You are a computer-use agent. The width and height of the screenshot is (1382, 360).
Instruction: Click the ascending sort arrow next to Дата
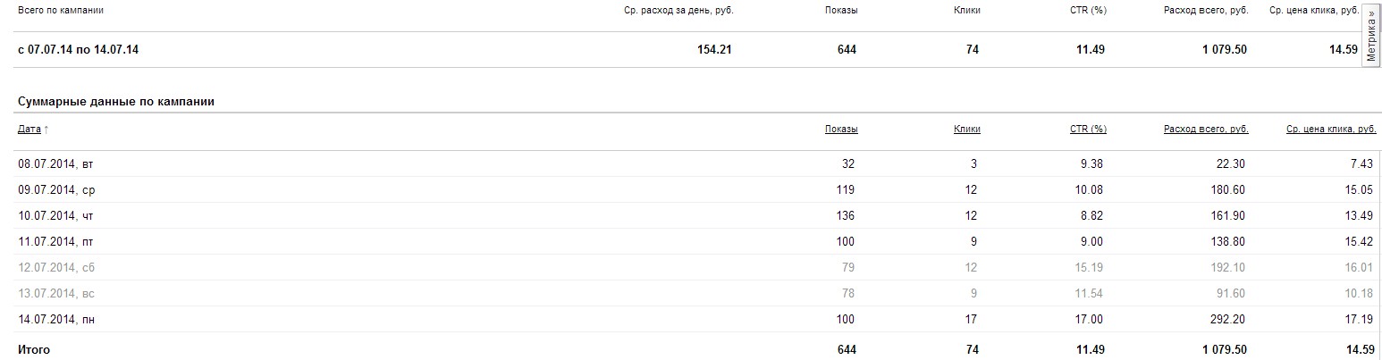coord(46,130)
